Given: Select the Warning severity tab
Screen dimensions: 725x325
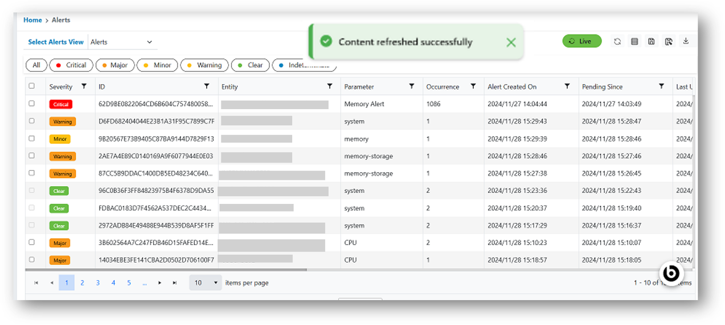Looking at the screenshot, I should (204, 65).
